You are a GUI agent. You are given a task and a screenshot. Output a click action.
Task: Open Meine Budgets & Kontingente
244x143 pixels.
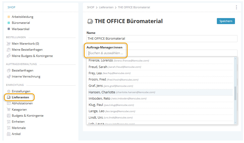[32, 56]
